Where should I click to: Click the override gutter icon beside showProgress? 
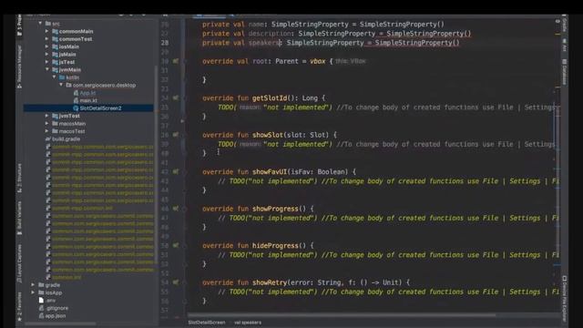point(176,209)
